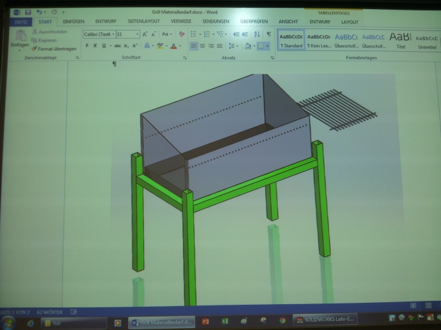The height and width of the screenshot is (330, 441).
Task: Toggle italic formatting (K button)
Action: pyautogui.click(x=95, y=46)
